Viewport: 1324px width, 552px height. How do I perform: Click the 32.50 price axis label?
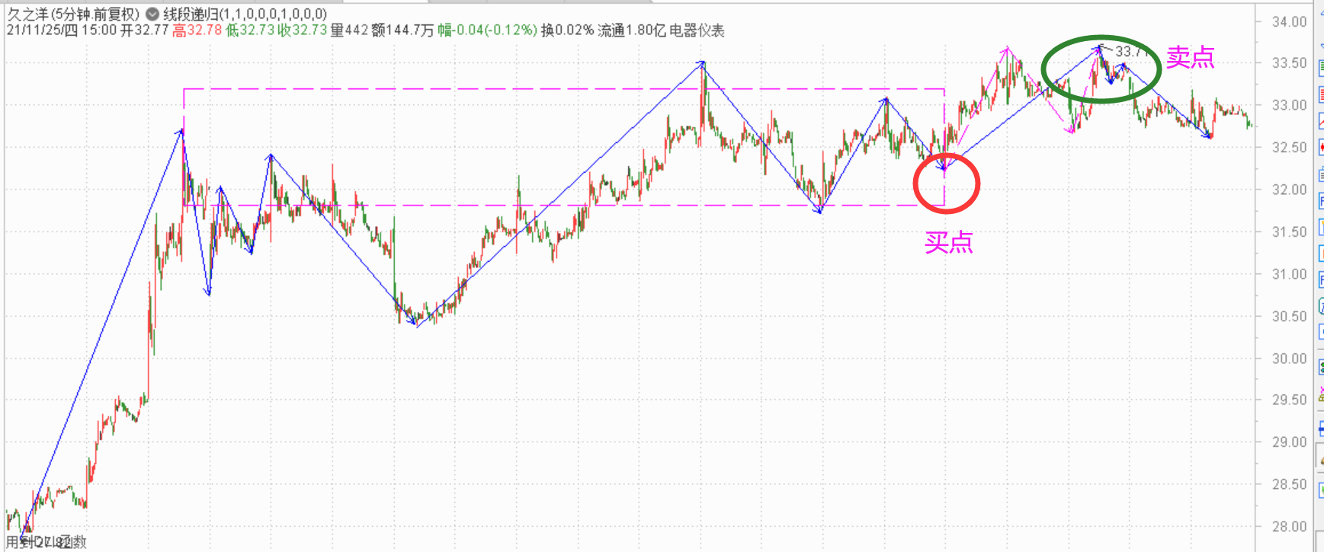click(x=1289, y=148)
